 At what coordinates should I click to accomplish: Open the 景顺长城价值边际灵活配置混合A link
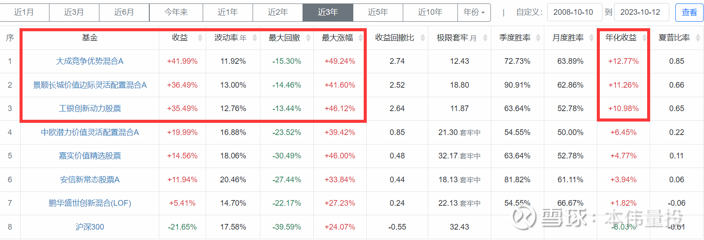(90, 85)
